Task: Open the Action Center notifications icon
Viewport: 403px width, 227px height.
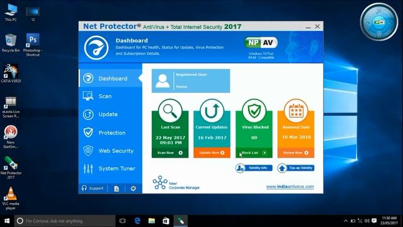Action: tap(374, 221)
